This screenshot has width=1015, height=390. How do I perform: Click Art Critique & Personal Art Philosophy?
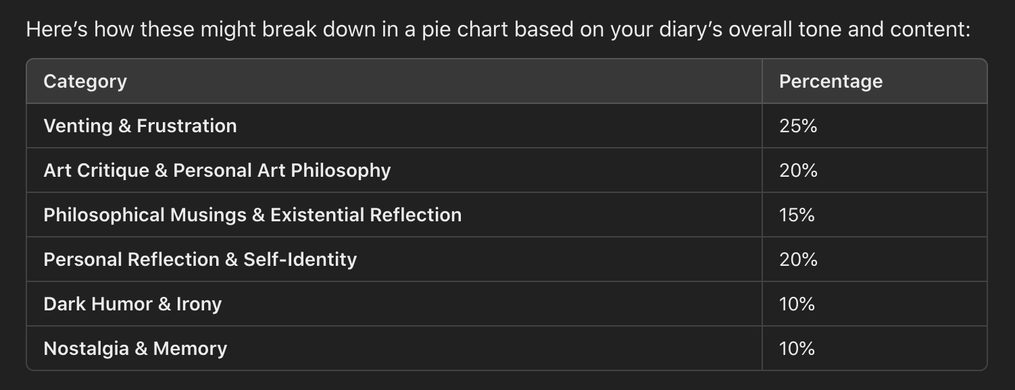click(x=217, y=170)
